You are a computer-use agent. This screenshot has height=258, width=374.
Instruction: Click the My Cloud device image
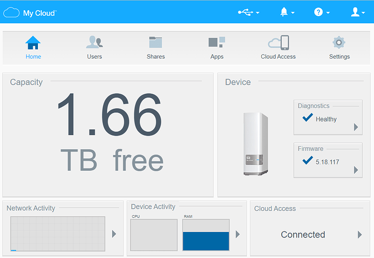256,144
